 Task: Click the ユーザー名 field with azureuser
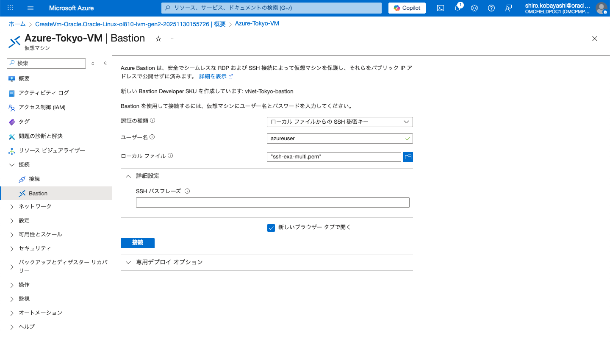(340, 139)
